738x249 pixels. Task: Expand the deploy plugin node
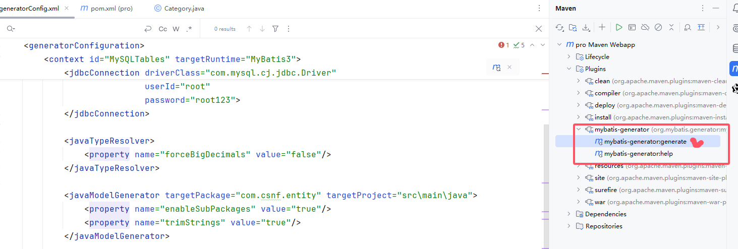579,105
